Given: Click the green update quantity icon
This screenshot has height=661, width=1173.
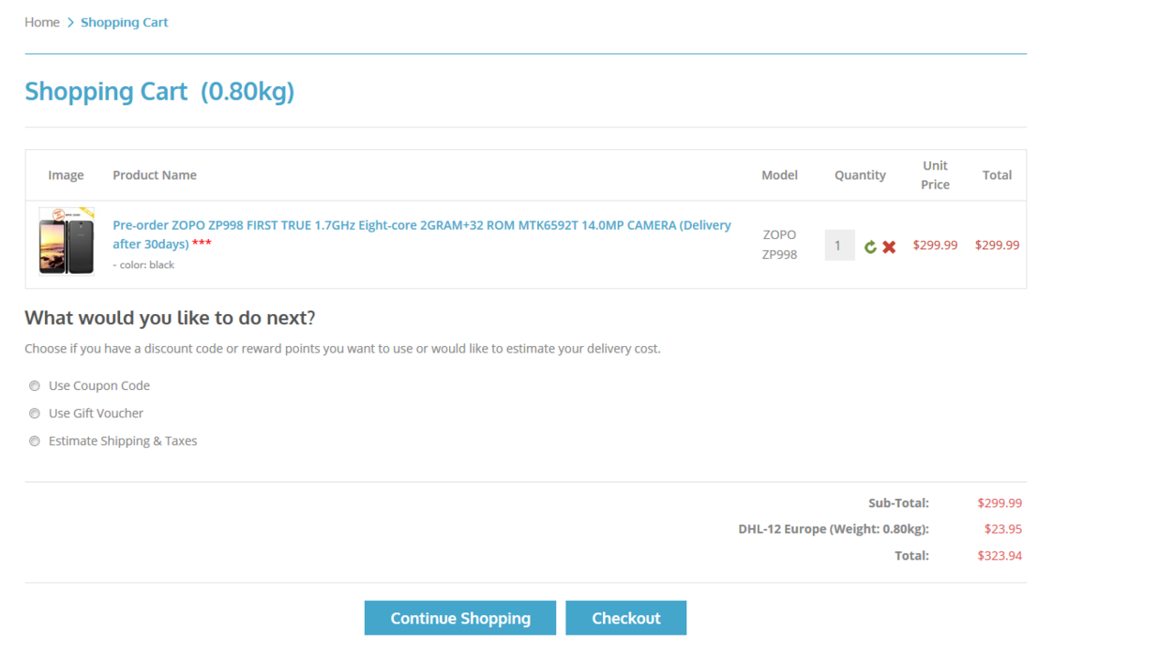Looking at the screenshot, I should point(871,246).
